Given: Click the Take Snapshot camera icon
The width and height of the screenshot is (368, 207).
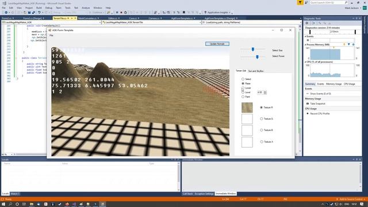Looking at the screenshot, I should point(308,103).
